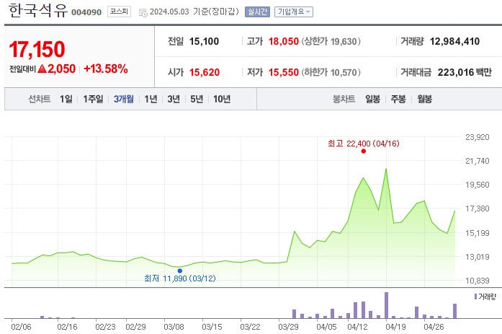502x334 pixels.
Task: Click the current price 17,150
Action: click(x=37, y=49)
